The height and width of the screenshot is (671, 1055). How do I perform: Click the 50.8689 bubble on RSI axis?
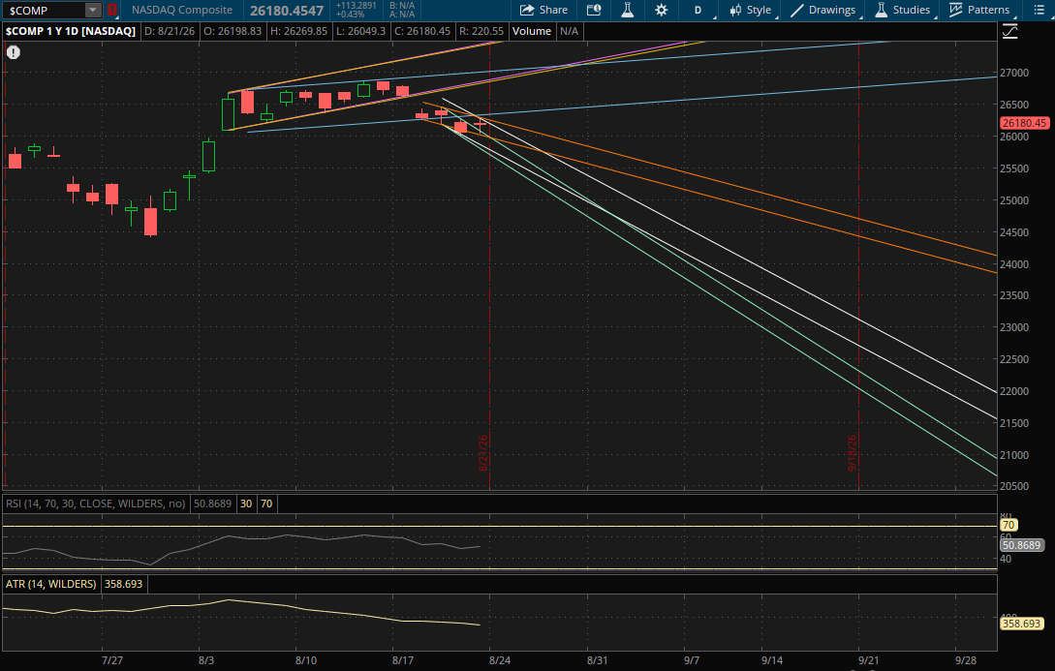tap(1022, 545)
